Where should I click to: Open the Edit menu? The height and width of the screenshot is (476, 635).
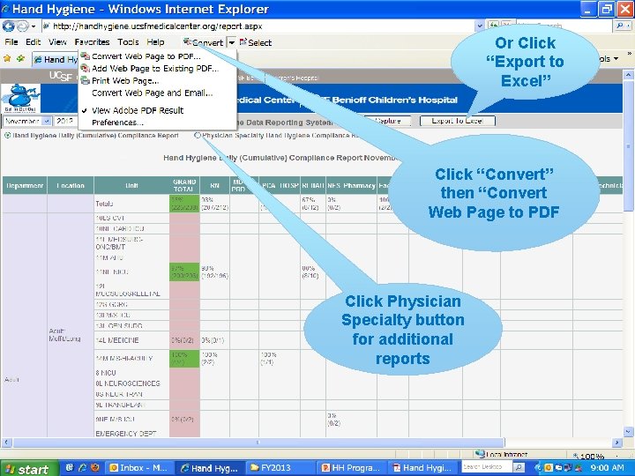(33, 42)
